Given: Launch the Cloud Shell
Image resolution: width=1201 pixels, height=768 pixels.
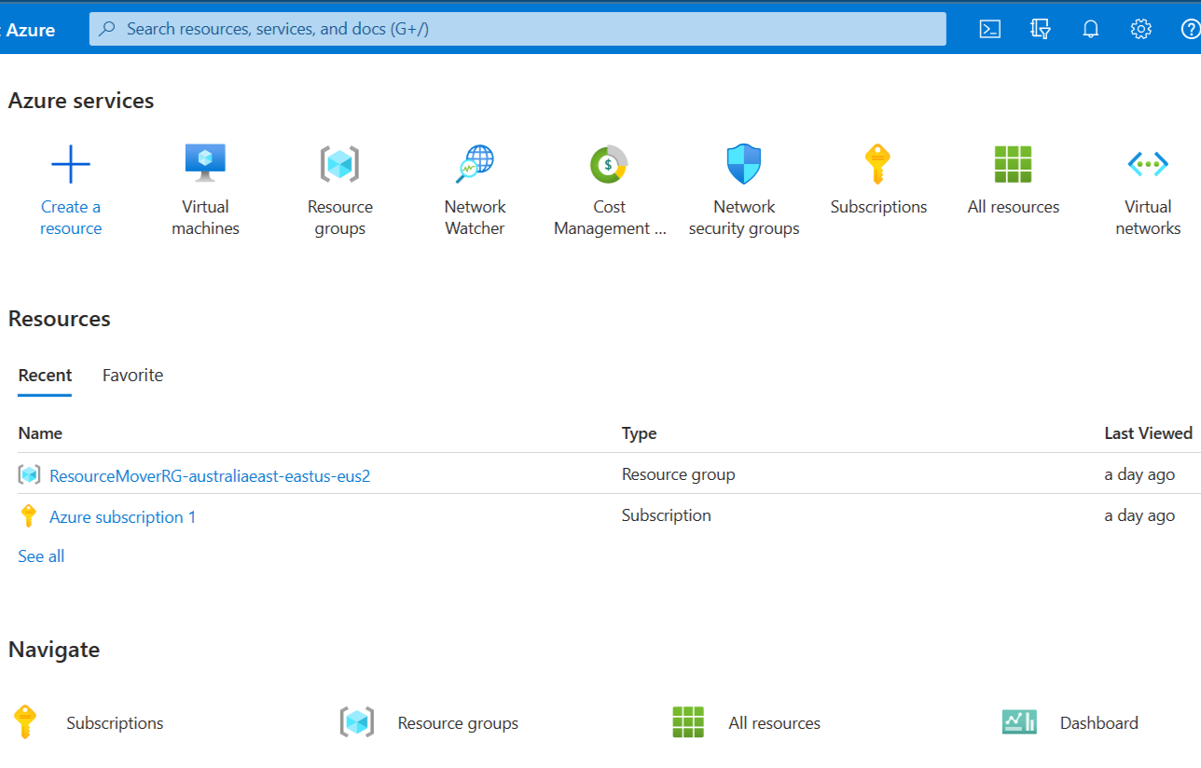Looking at the screenshot, I should click(989, 29).
